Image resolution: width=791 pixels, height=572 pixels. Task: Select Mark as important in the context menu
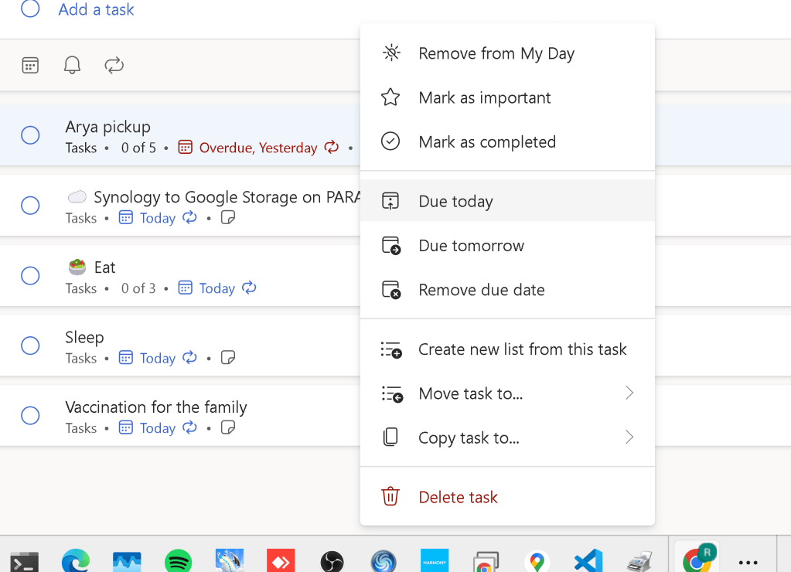[507, 97]
